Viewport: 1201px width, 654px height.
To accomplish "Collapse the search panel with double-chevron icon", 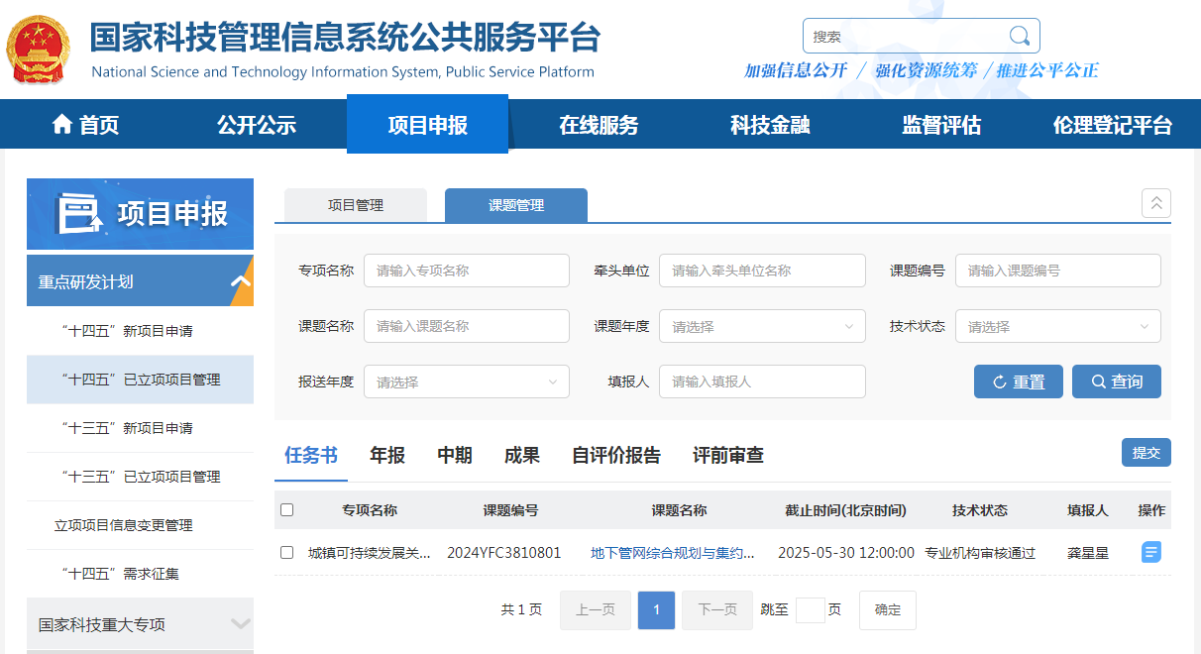I will [x=1156, y=203].
